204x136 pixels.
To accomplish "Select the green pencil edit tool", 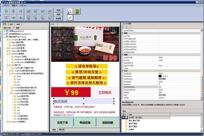I will [x=70, y=18].
